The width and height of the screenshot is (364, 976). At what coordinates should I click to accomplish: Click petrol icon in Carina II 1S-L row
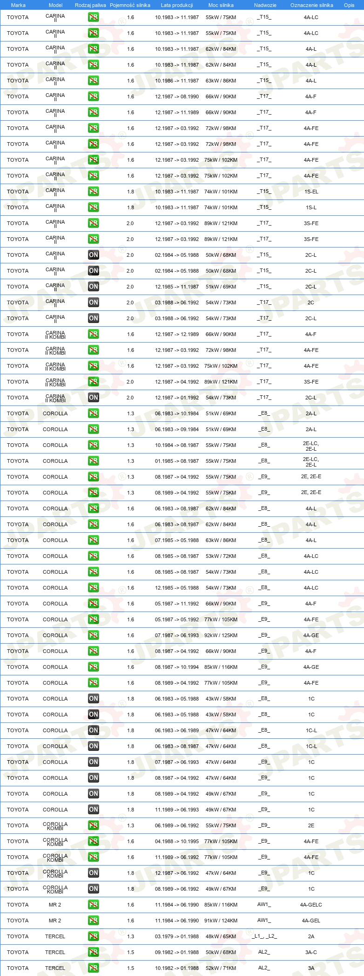point(93,207)
